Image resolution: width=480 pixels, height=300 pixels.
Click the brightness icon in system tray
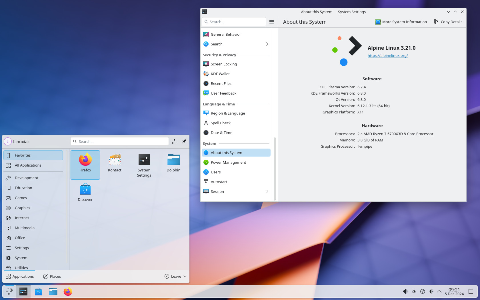tap(414, 291)
